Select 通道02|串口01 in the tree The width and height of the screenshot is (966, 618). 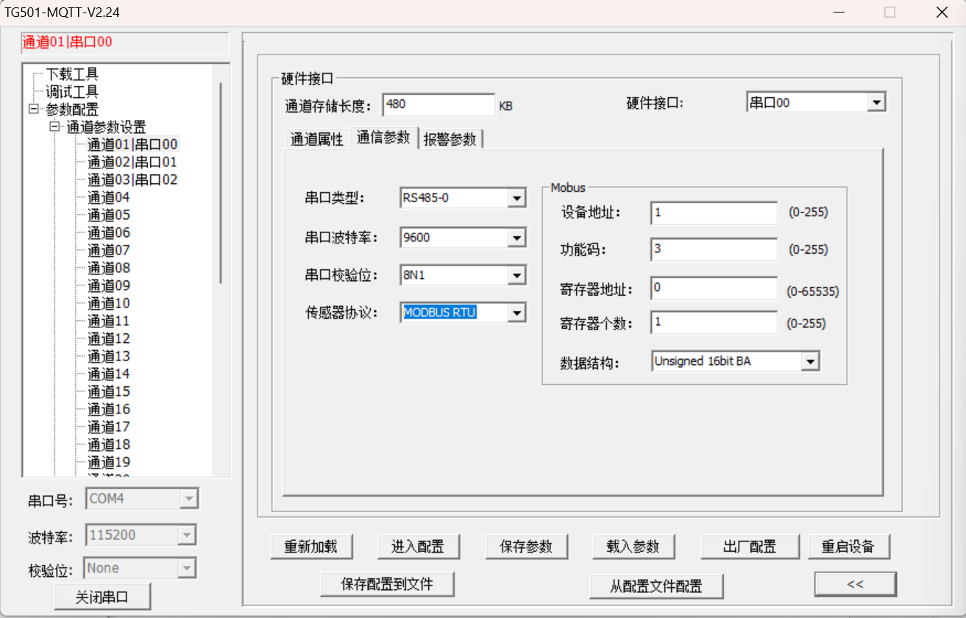[131, 161]
